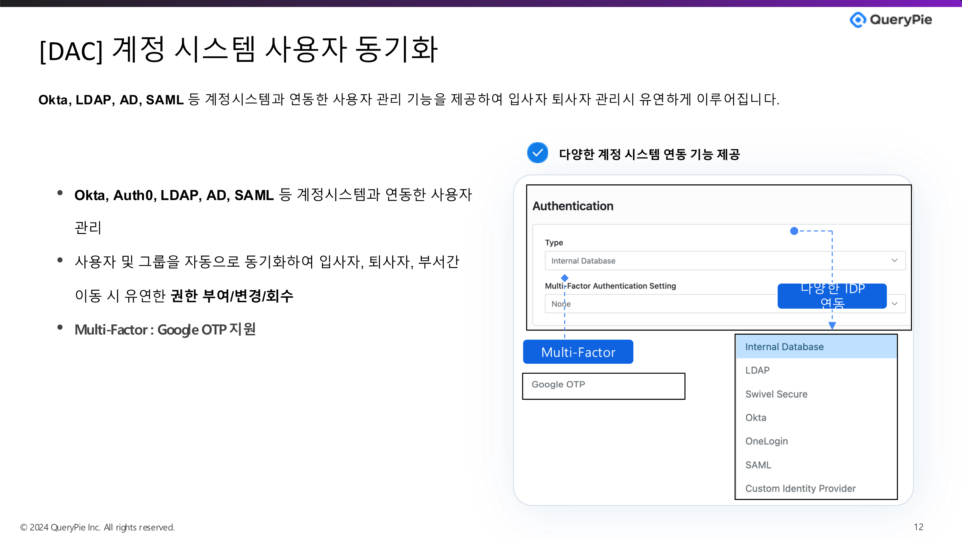Open the Type dropdown chevron

[x=894, y=261]
